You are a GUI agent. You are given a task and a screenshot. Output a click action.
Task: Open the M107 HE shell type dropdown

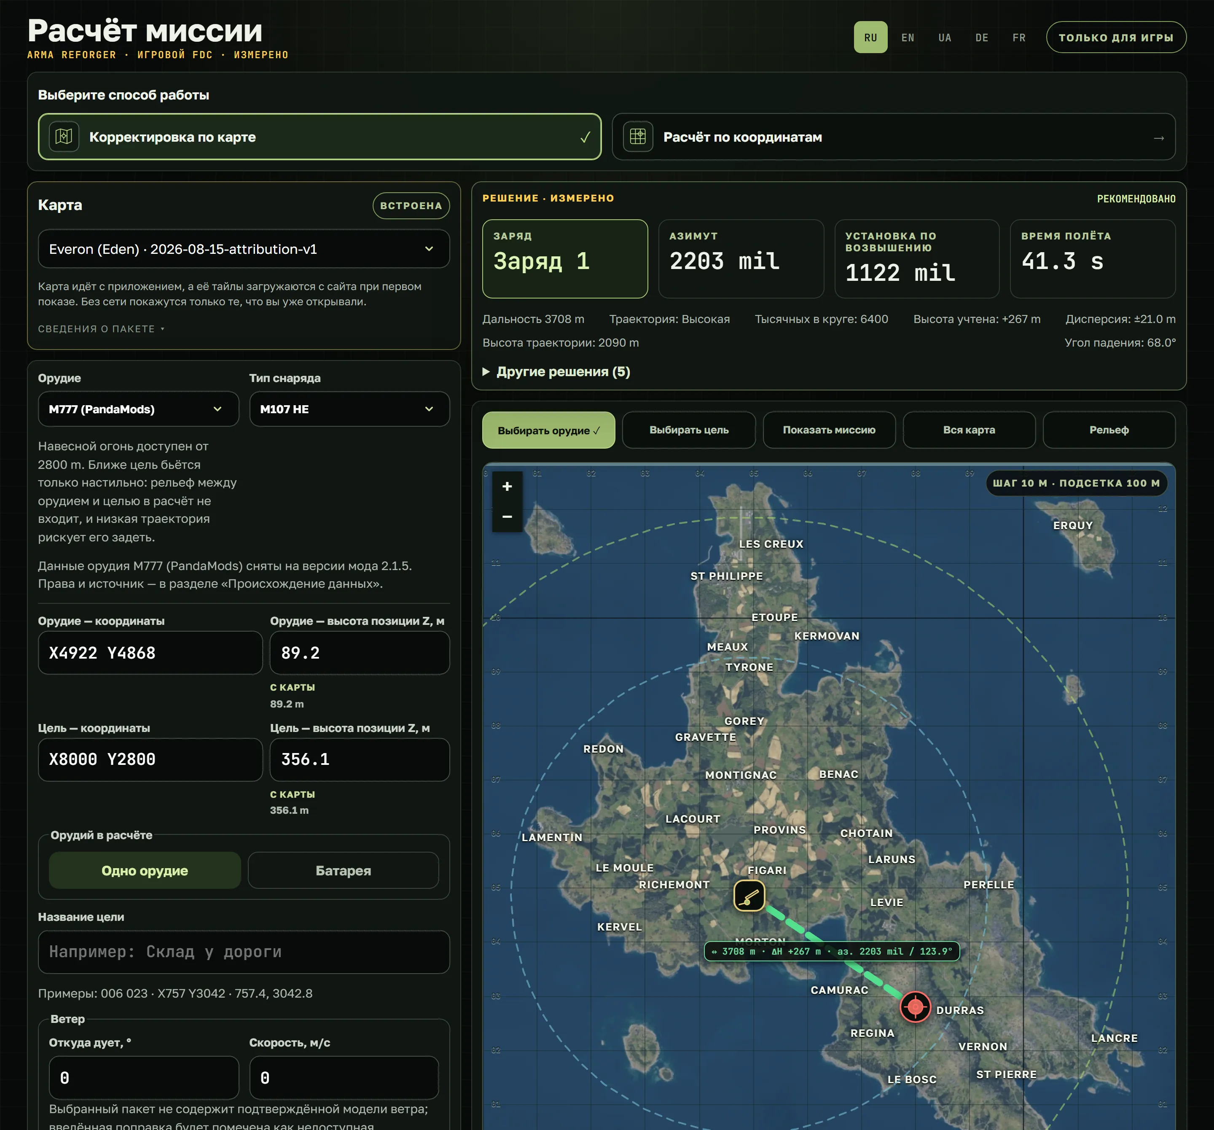pyautogui.click(x=349, y=409)
